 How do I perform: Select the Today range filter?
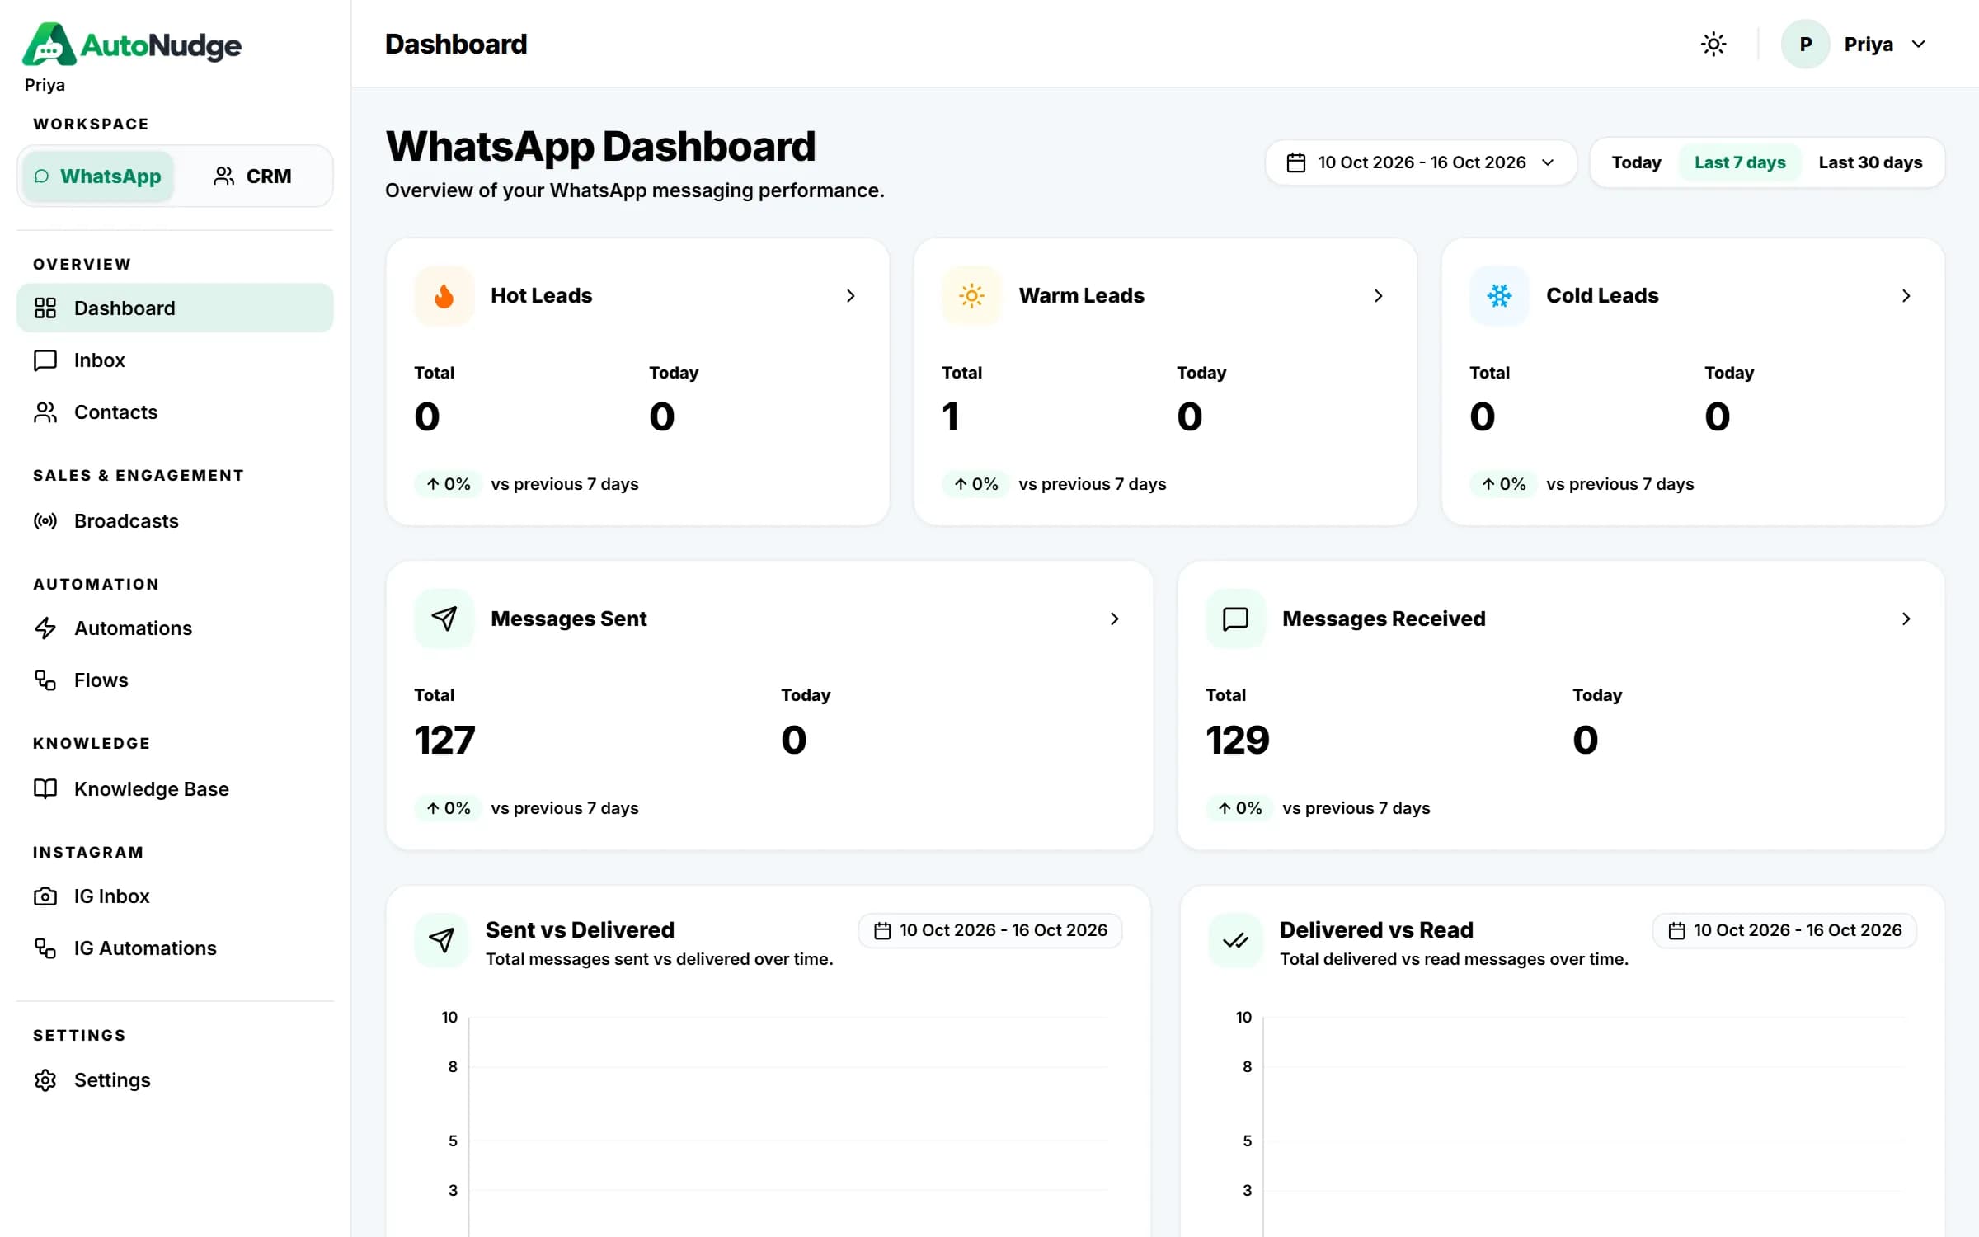(1636, 162)
